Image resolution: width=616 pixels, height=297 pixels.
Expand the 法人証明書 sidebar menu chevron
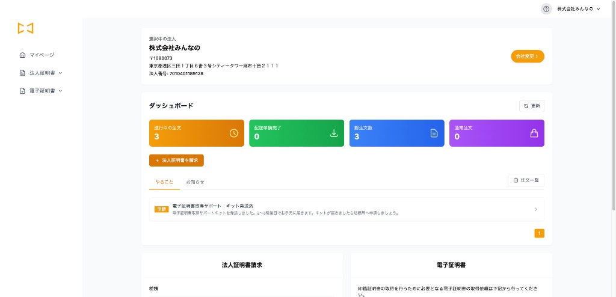point(61,73)
